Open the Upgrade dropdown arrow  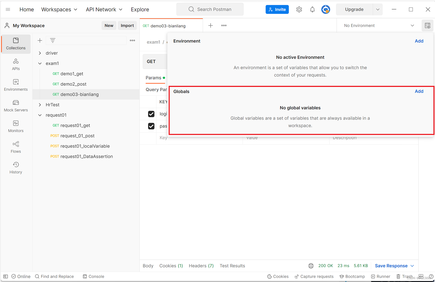pos(378,10)
